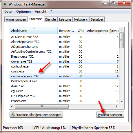Close the Task-Manager window
The height and width of the screenshot is (133, 133).
(x=124, y=3)
